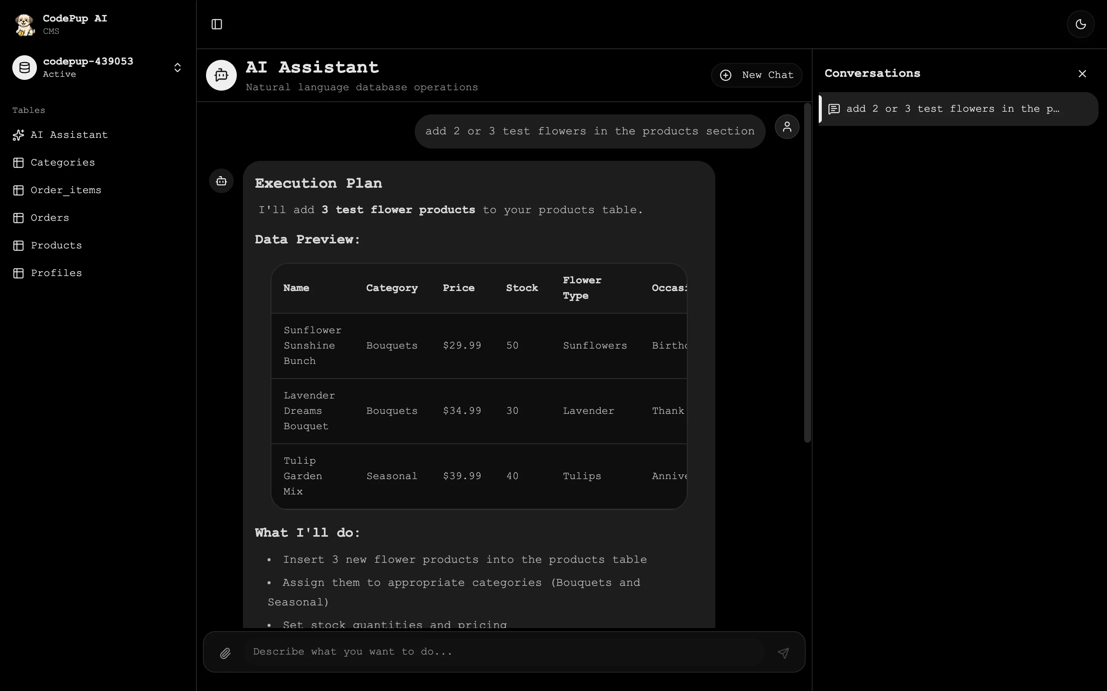Expand the codepup-439053 database selector
Image resolution: width=1107 pixels, height=691 pixels.
[178, 68]
